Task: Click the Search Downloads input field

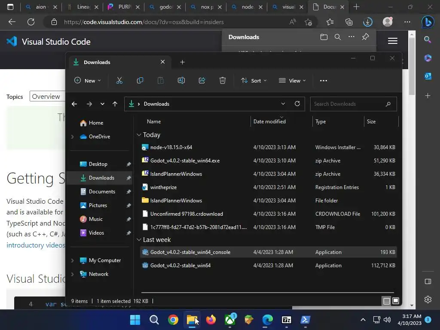Action: click(353, 104)
